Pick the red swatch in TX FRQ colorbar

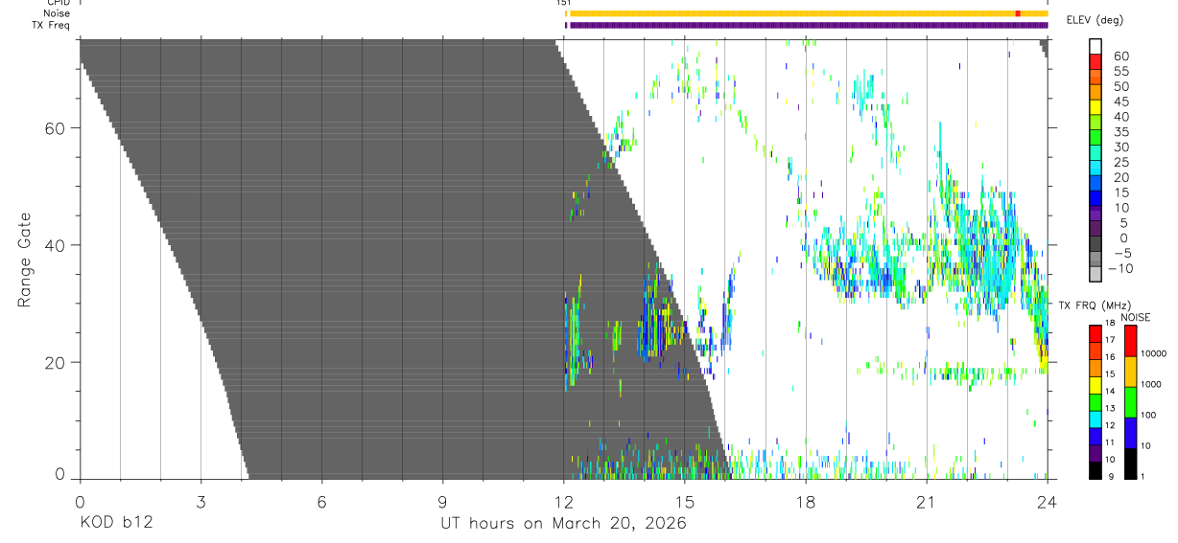point(1096,334)
